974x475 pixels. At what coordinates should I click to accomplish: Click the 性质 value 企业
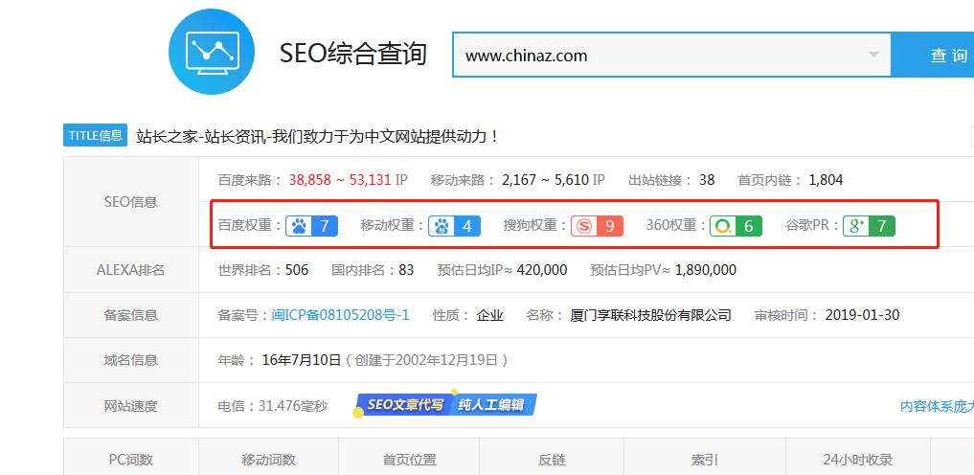(x=489, y=315)
